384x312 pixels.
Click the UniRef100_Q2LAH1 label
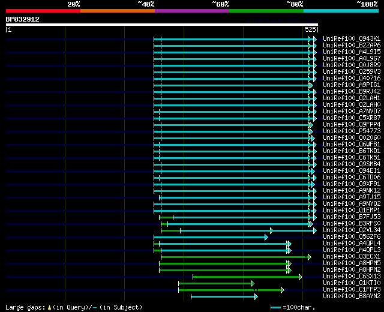pyautogui.click(x=352, y=98)
